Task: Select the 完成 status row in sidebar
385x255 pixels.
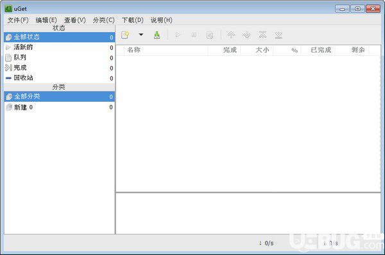Action: coord(59,68)
